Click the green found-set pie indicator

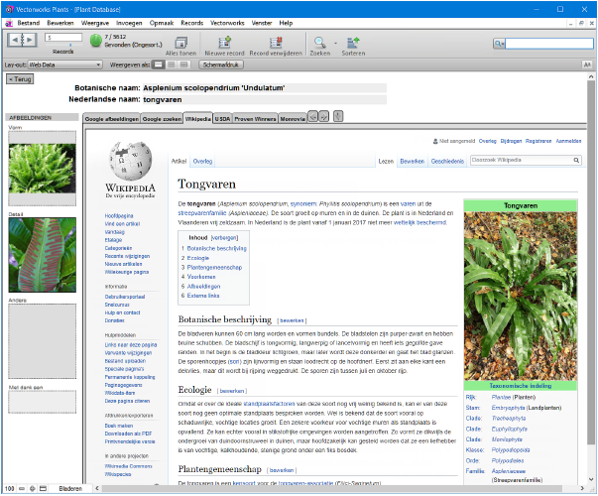pos(96,41)
